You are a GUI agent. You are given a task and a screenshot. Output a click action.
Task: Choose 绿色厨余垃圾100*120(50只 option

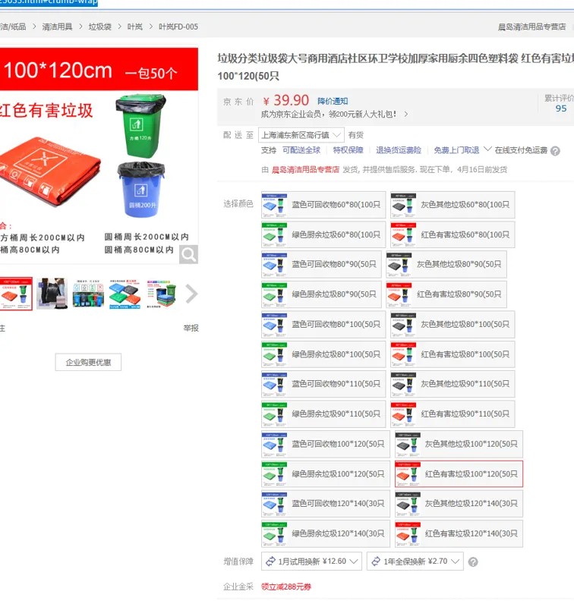pos(326,473)
